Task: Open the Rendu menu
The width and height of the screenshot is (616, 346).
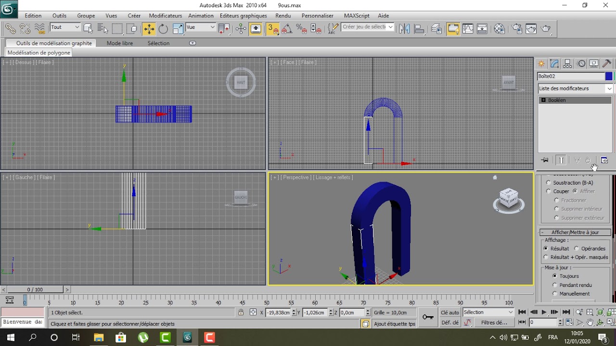Action: [x=283, y=16]
